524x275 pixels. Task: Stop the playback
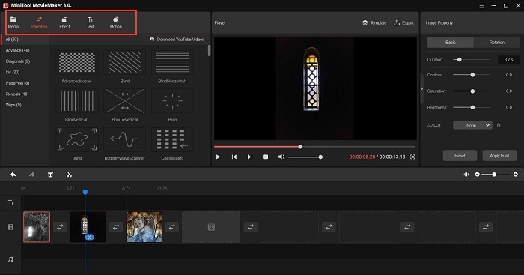pyautogui.click(x=266, y=157)
